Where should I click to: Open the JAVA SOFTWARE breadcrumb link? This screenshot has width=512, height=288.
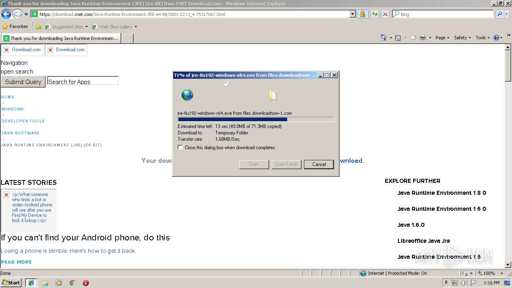pos(20,133)
